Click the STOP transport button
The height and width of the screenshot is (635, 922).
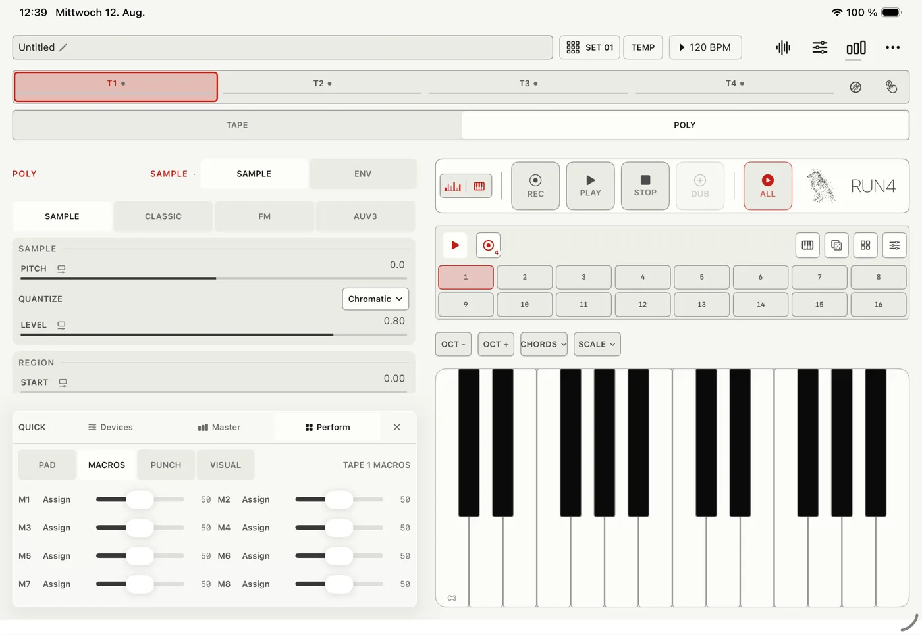click(x=645, y=186)
